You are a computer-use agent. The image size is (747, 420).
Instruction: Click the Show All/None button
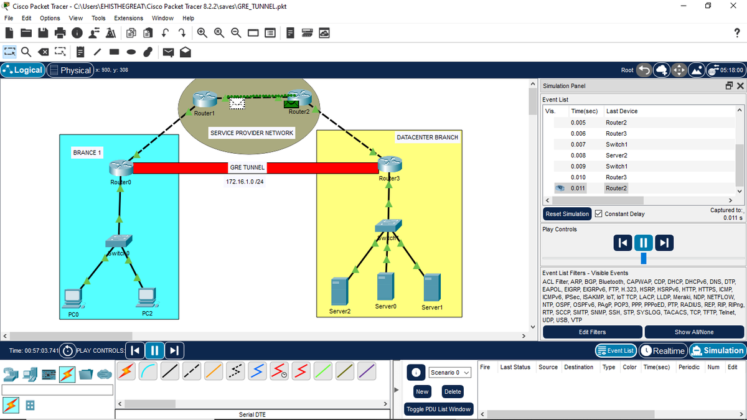click(x=694, y=332)
